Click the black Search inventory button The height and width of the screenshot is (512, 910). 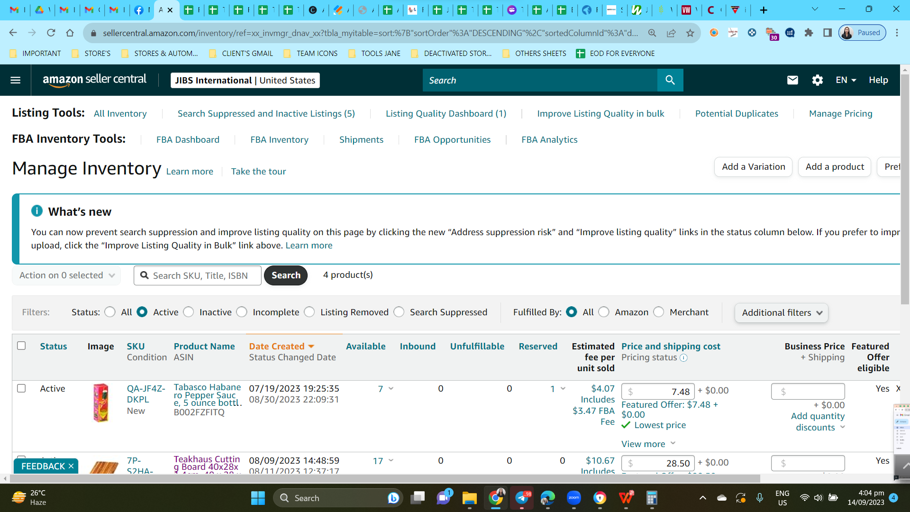pyautogui.click(x=286, y=275)
